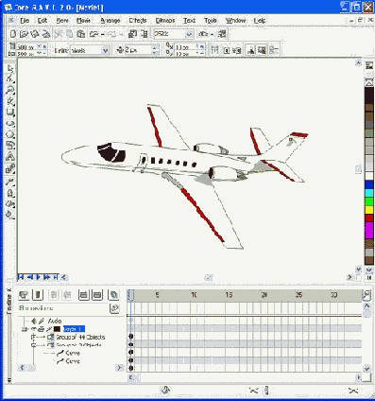This screenshot has height=401, width=375.
Task: Select the Text tool in the toolbox
Action: coord(10,157)
